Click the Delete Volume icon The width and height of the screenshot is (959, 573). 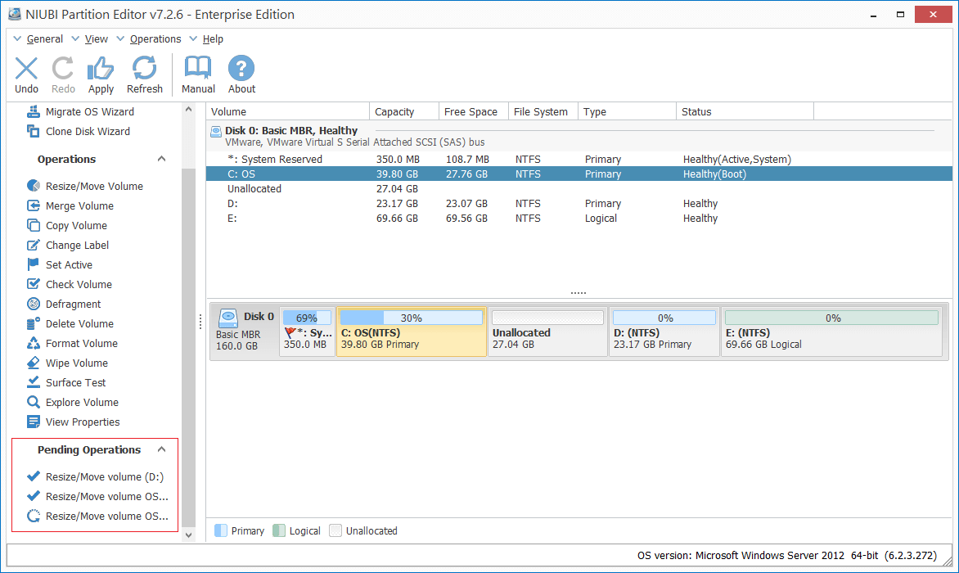34,323
